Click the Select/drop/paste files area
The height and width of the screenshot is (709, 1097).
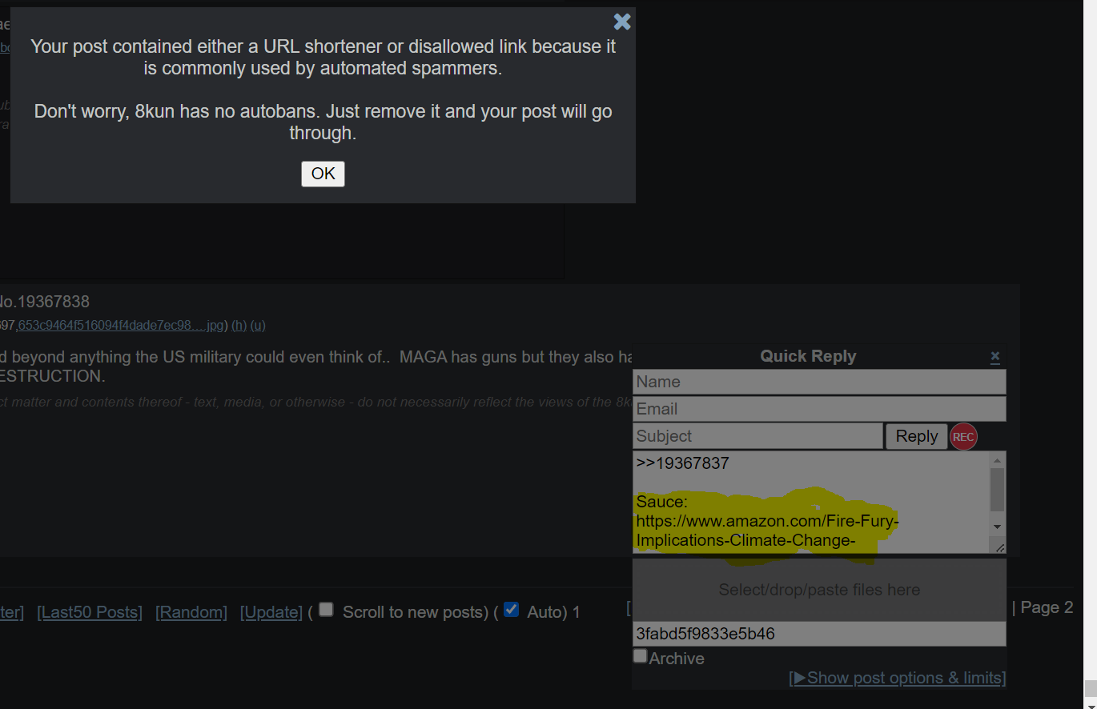(819, 590)
